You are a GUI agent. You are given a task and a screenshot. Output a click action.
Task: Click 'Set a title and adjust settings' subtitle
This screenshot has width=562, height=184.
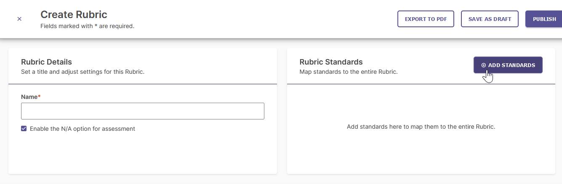click(83, 72)
